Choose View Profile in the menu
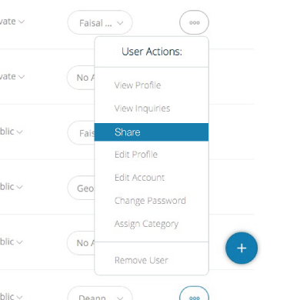 coord(138,85)
